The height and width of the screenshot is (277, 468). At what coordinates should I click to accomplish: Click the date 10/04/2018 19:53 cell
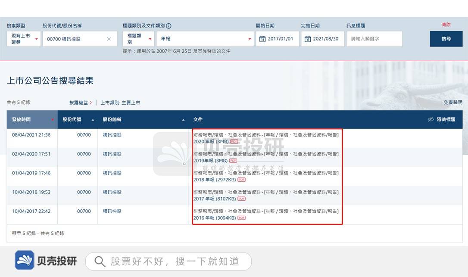point(31,192)
